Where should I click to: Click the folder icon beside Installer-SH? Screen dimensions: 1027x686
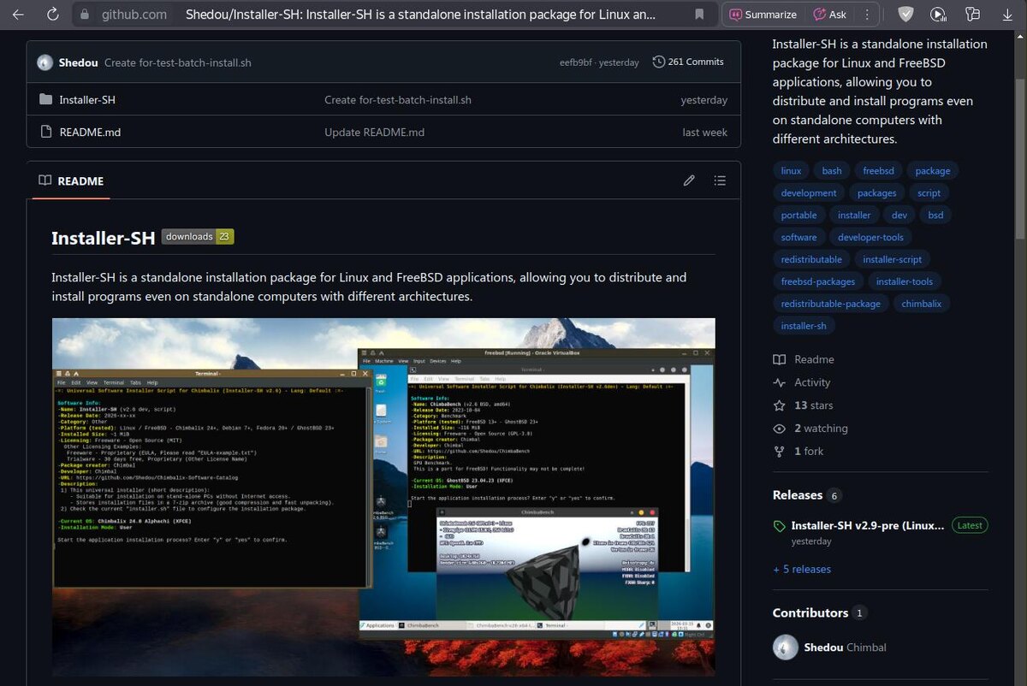(45, 99)
